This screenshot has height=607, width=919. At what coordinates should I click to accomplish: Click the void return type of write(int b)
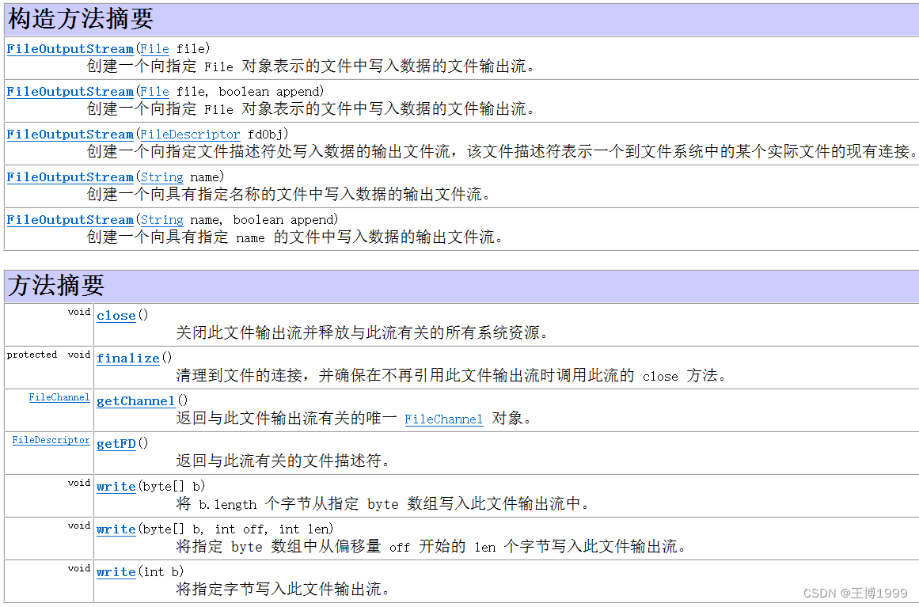point(79,568)
